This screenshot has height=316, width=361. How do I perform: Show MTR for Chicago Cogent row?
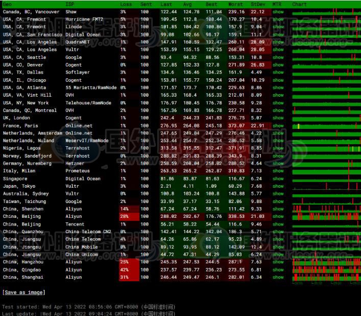pyautogui.click(x=278, y=80)
